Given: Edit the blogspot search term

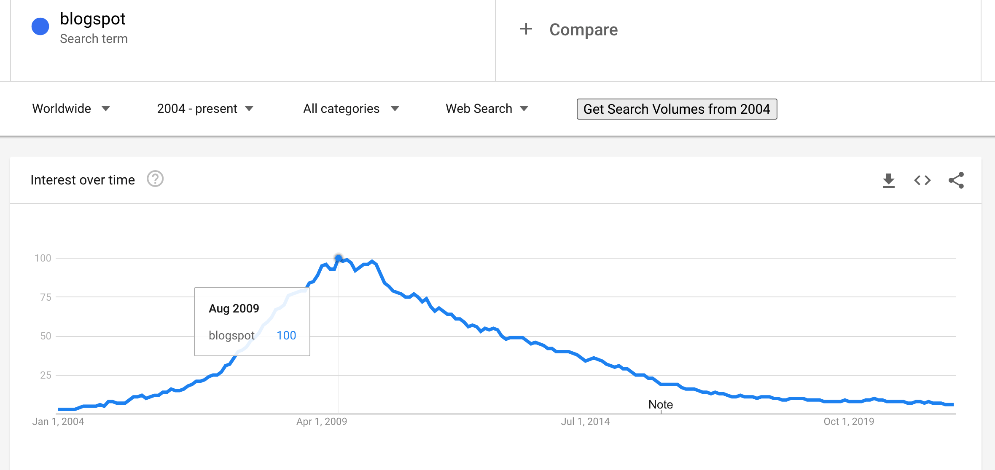Looking at the screenshot, I should pos(93,19).
